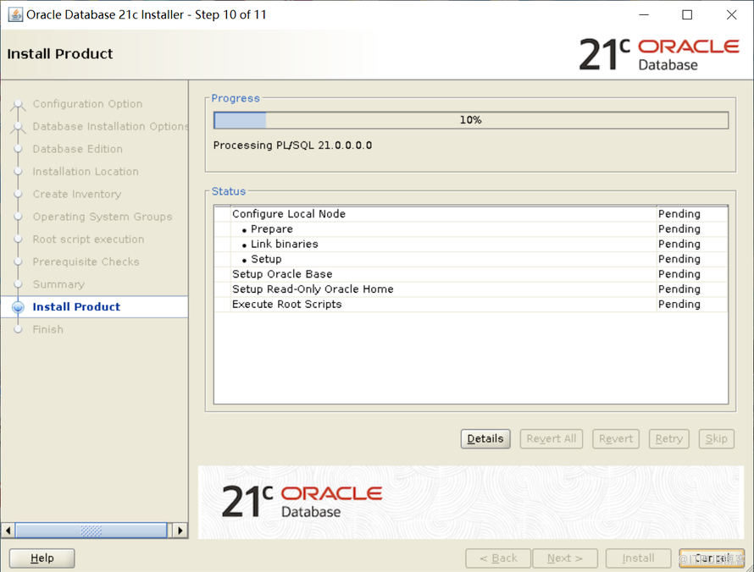The image size is (754, 572).
Task: Select the Execute Root Scripts row
Action: [x=471, y=304]
